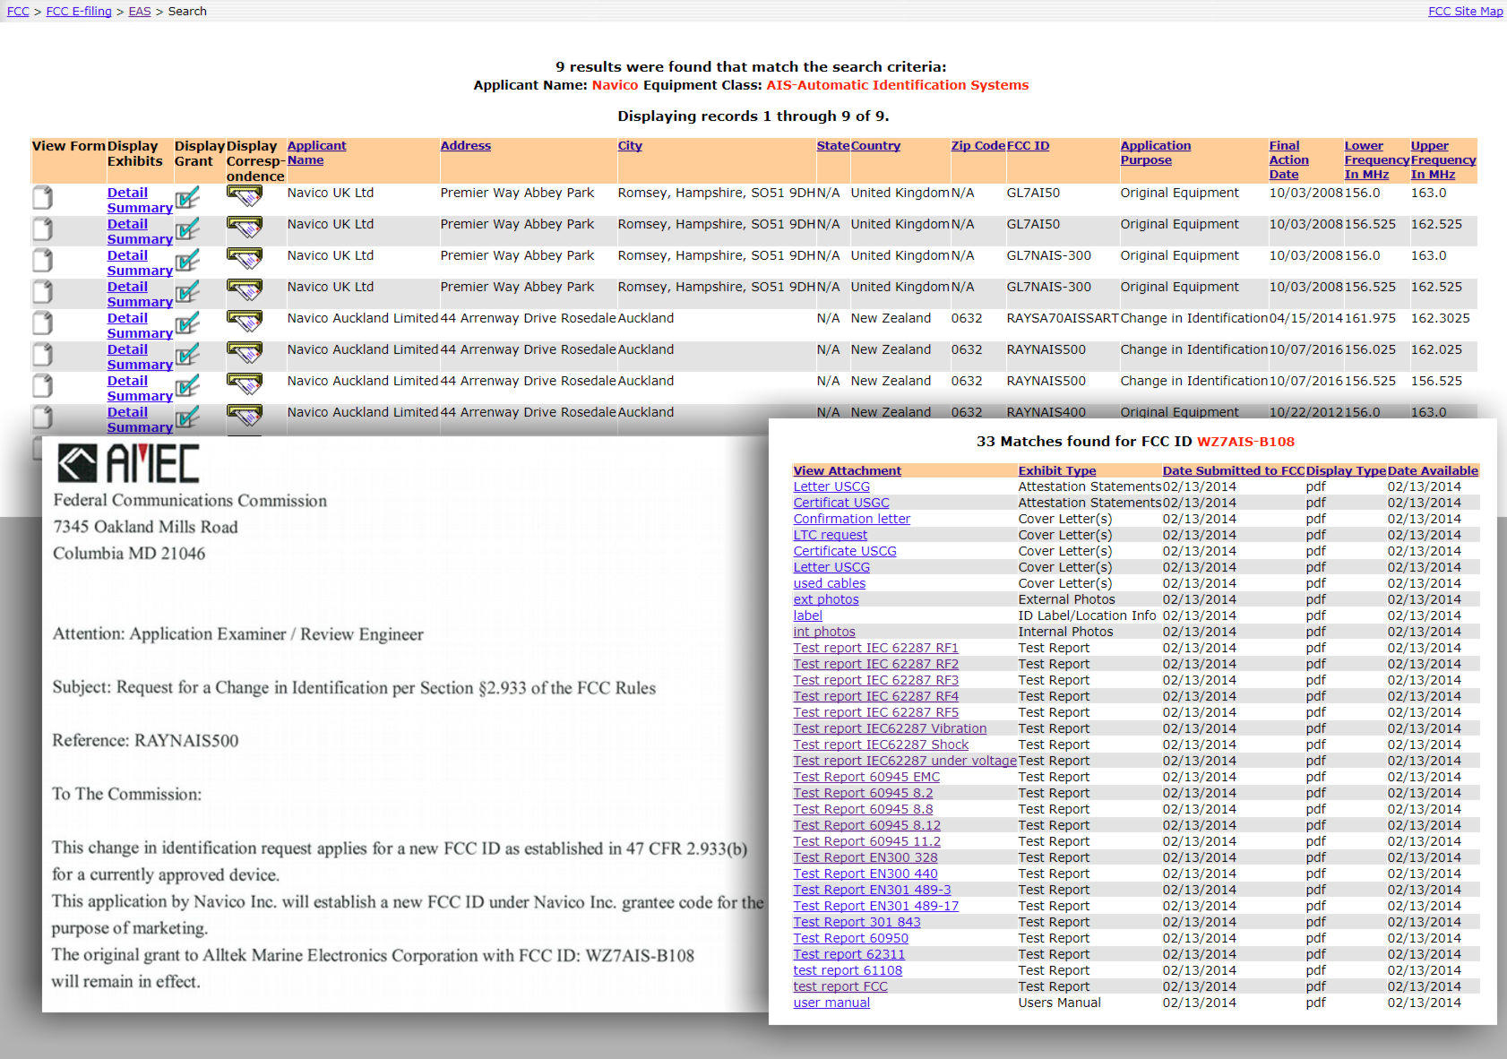Viewport: 1507px width, 1059px height.
Task: Show correspondence icon for GL7AI50 156.0 row
Action: pos(245,196)
